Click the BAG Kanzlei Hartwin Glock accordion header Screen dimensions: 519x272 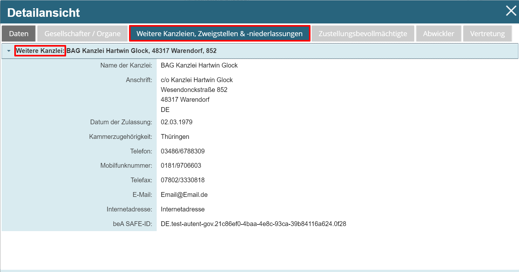coord(141,51)
